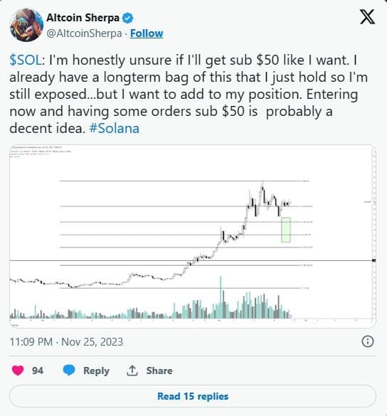
Task: Click the green target box on chart
Action: pos(286,230)
